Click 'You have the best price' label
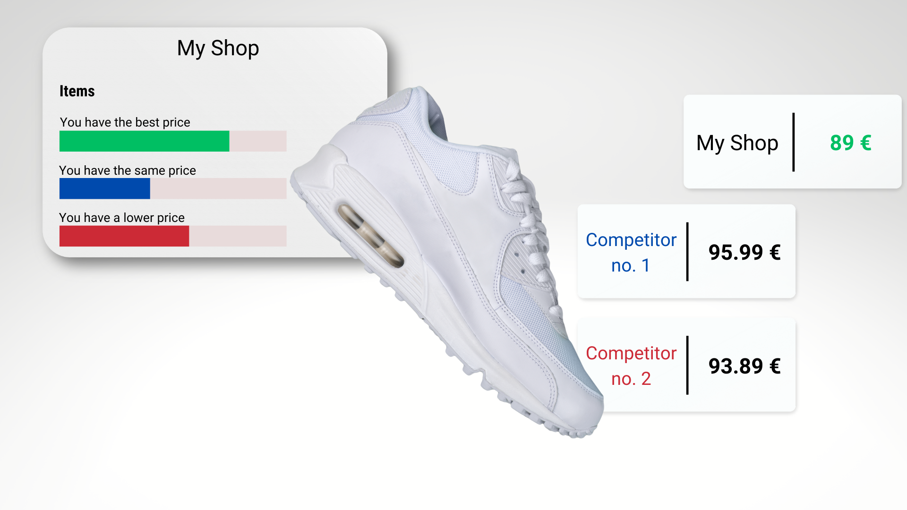907x510 pixels. coord(125,122)
